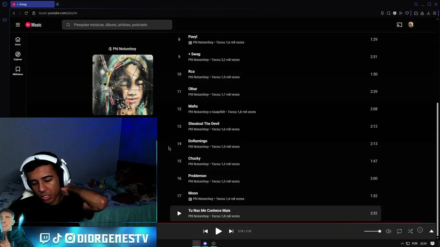Viewport: 440px width, 247px height.
Task: Open Phl Notunrboy artist link under Doflamingo
Action: [x=198, y=146]
